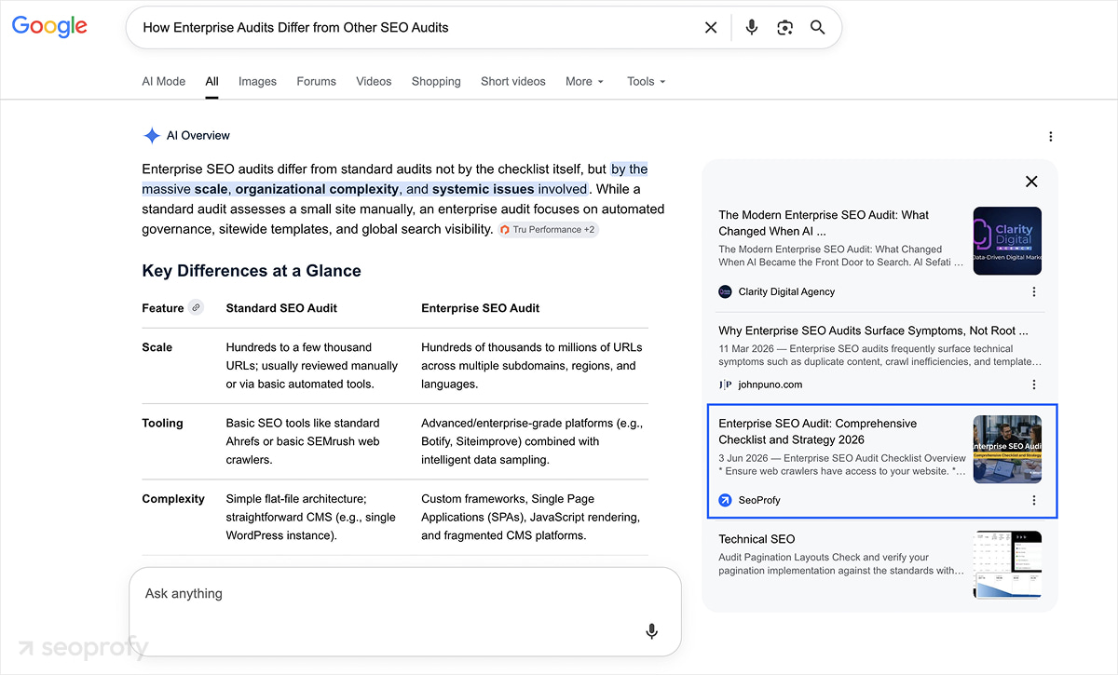Click 'Advanced/enterprise-grade platforms' cell

click(532, 441)
